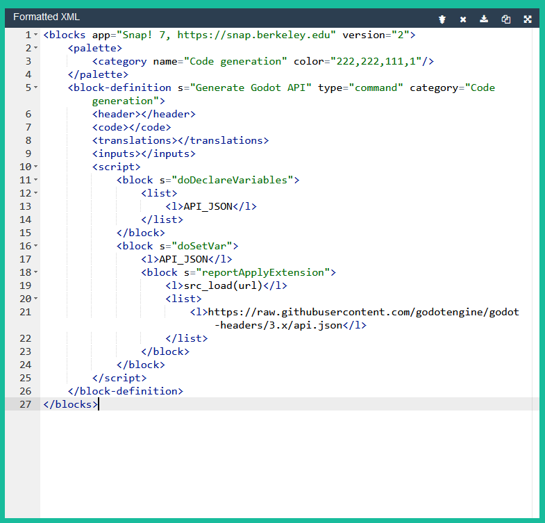The height and width of the screenshot is (523, 545).
Task: Fold the reportApplyExtension block at line 18
Action: pos(36,272)
